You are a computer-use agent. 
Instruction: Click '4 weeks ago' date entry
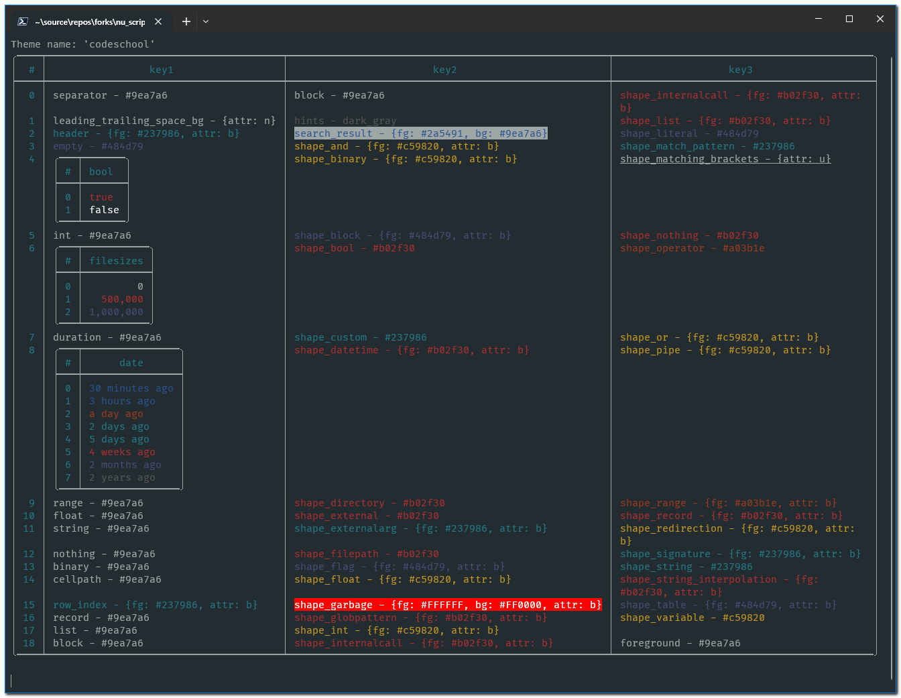click(123, 452)
